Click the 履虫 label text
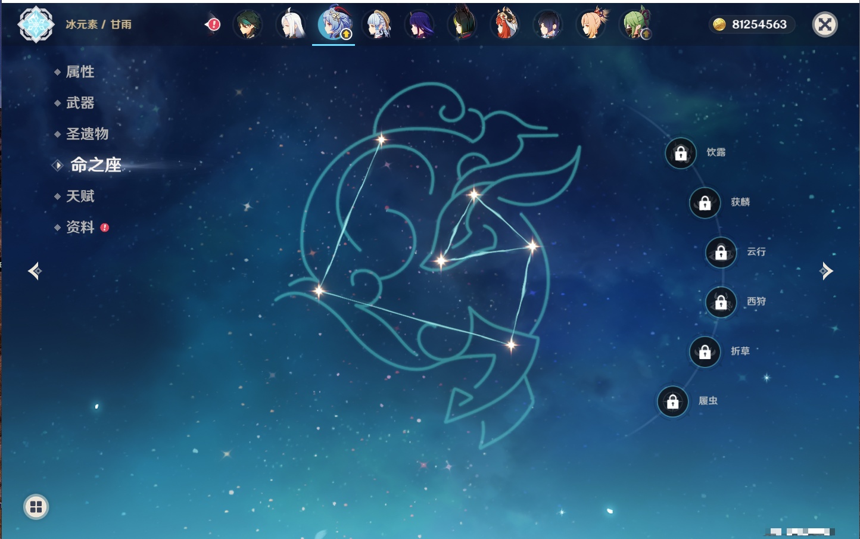860x539 pixels. click(708, 401)
